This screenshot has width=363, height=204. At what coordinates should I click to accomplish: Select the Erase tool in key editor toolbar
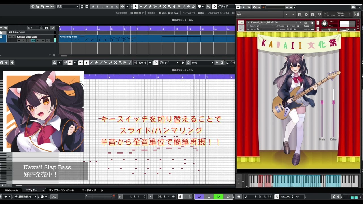(96, 63)
